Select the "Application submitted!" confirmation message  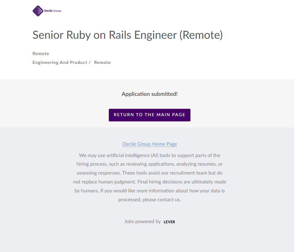tap(149, 94)
